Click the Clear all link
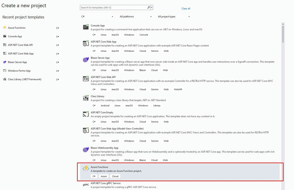294x190 pixels. (186, 8)
